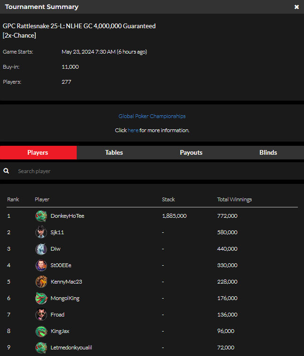Click the Tournament Summary title bar text
The image size is (304, 356).
tap(41, 7)
